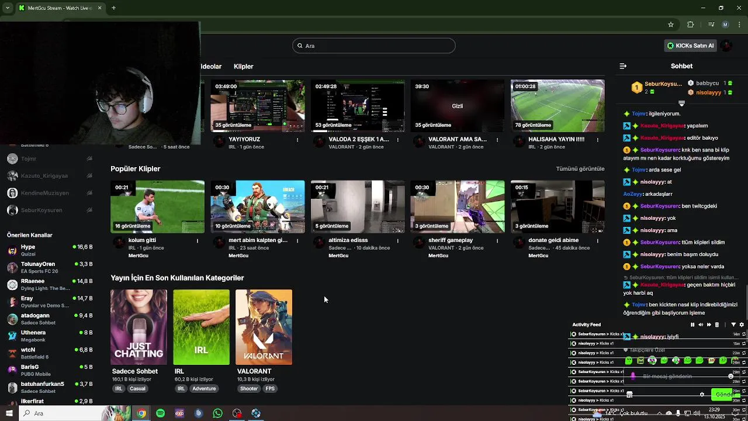Viewport: 748px width, 421px height.
Task: Click the Kick account avatar
Action: pyautogui.click(x=726, y=46)
